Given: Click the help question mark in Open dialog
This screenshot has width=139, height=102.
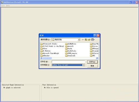Looking at the screenshot, I should (x=95, y=35).
